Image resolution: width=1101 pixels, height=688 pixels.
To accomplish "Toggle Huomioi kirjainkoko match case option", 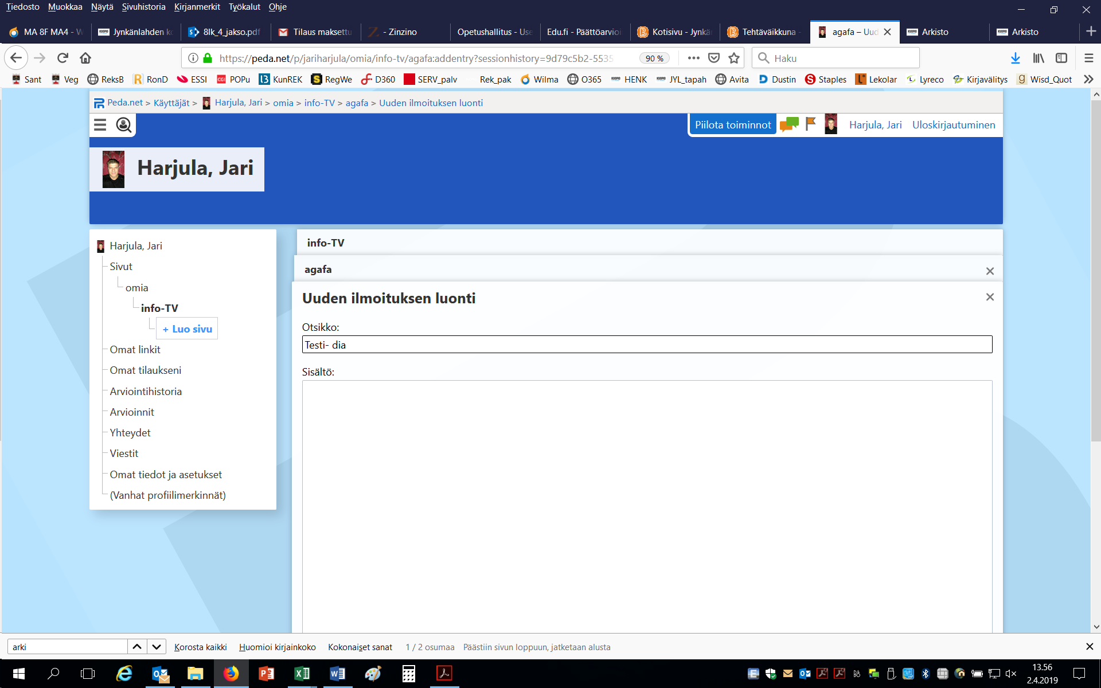I will 277,647.
